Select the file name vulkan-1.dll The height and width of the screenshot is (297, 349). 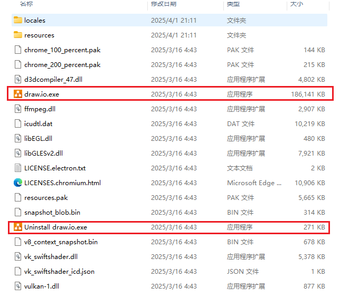click(42, 286)
